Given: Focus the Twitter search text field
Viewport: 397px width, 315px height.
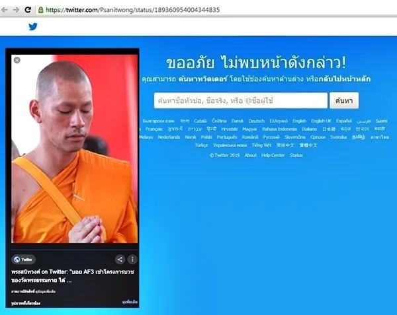Looking at the screenshot, I should pos(241,100).
